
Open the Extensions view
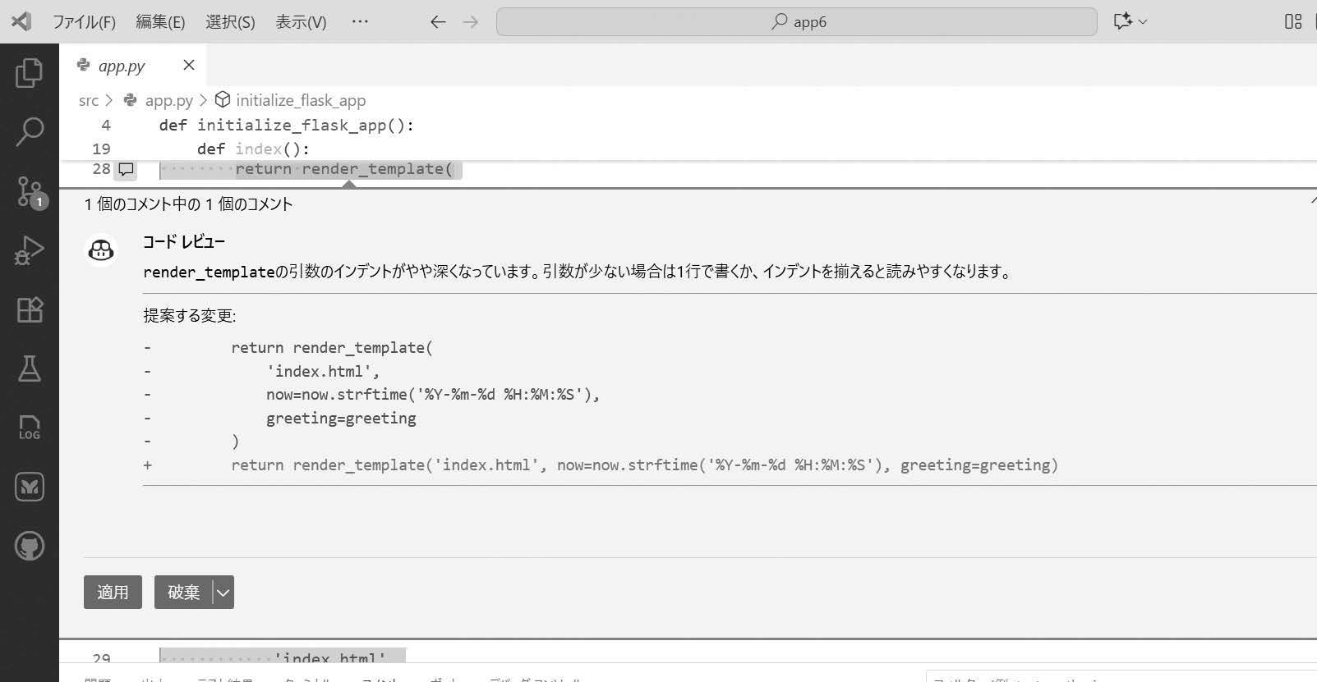pos(30,309)
